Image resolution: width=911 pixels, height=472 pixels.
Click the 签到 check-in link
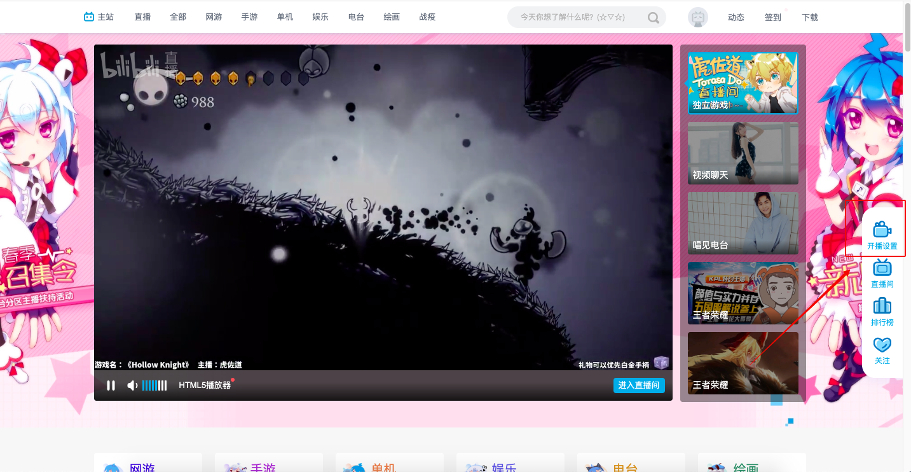(773, 18)
